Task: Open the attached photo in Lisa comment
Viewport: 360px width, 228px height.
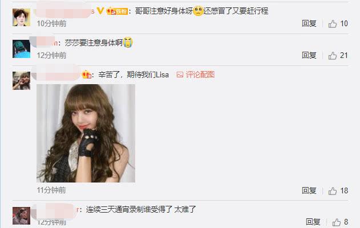Action: [x=86, y=133]
